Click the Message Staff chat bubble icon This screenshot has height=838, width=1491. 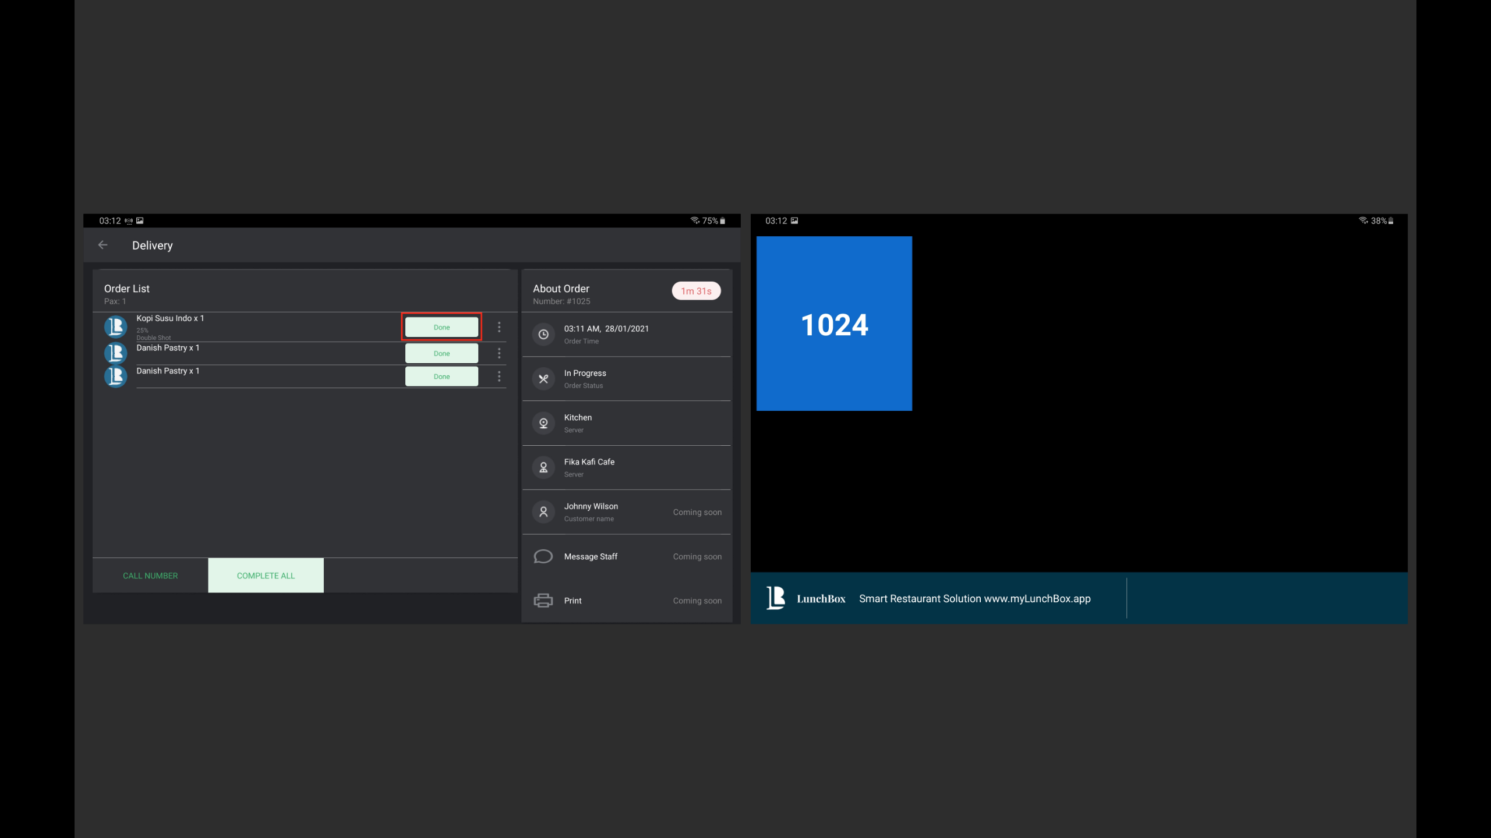pos(543,556)
